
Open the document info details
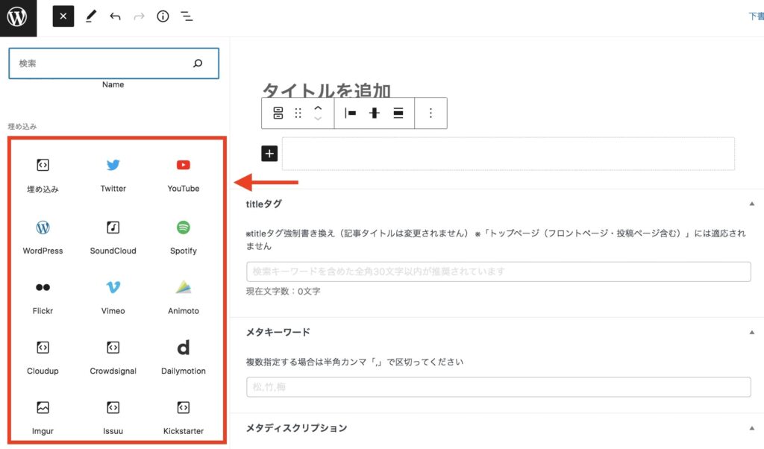coord(163,16)
